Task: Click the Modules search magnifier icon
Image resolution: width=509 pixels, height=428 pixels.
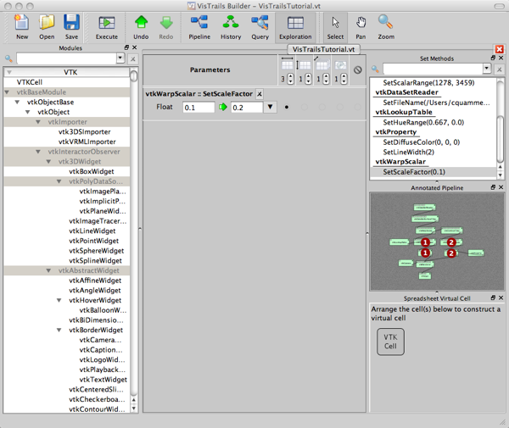Action: [x=8, y=58]
